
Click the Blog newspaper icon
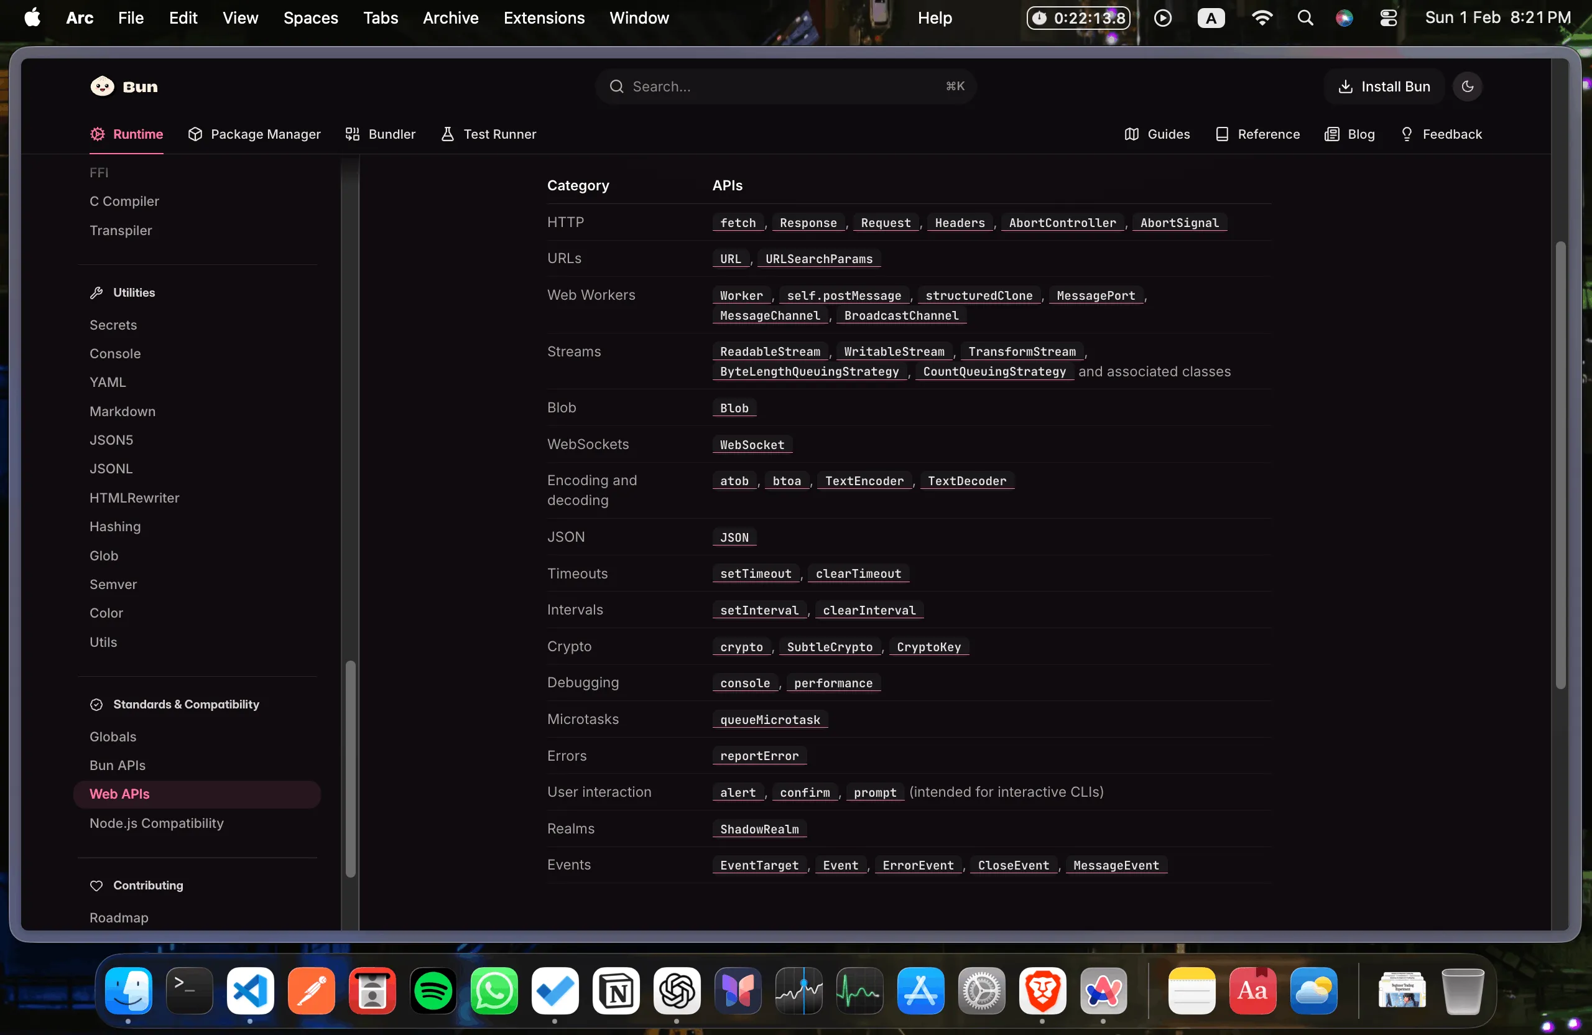(x=1332, y=134)
